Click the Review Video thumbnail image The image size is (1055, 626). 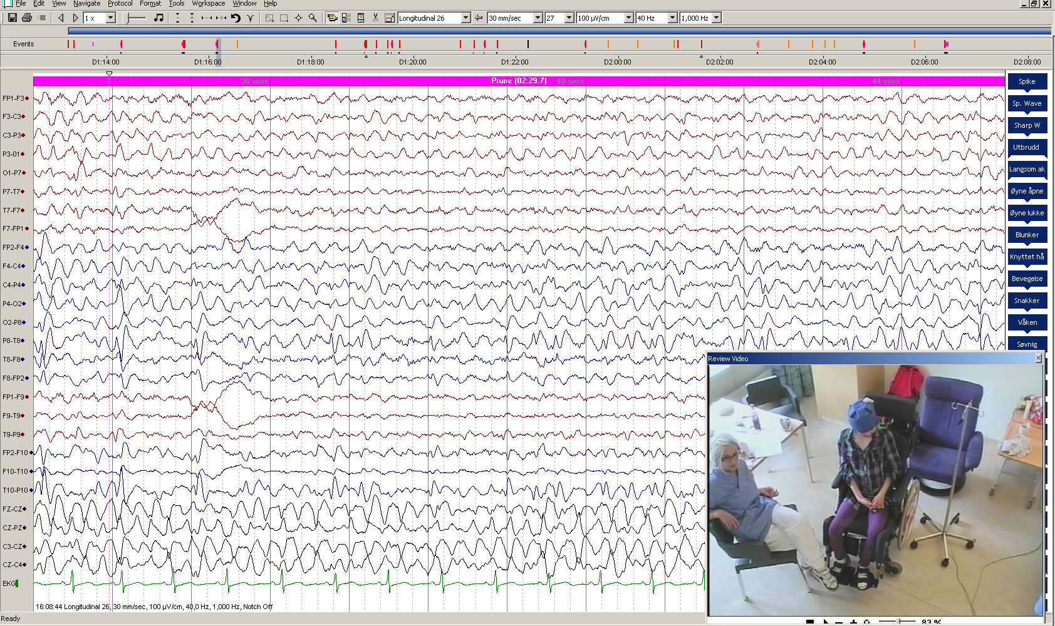[x=876, y=490]
